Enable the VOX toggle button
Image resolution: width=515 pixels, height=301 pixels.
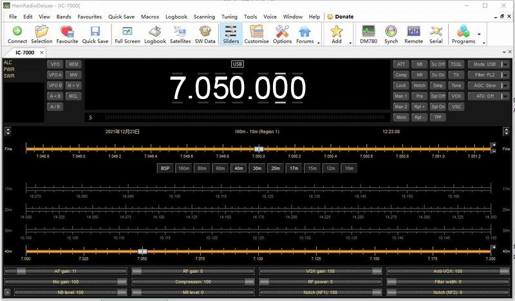pos(456,96)
